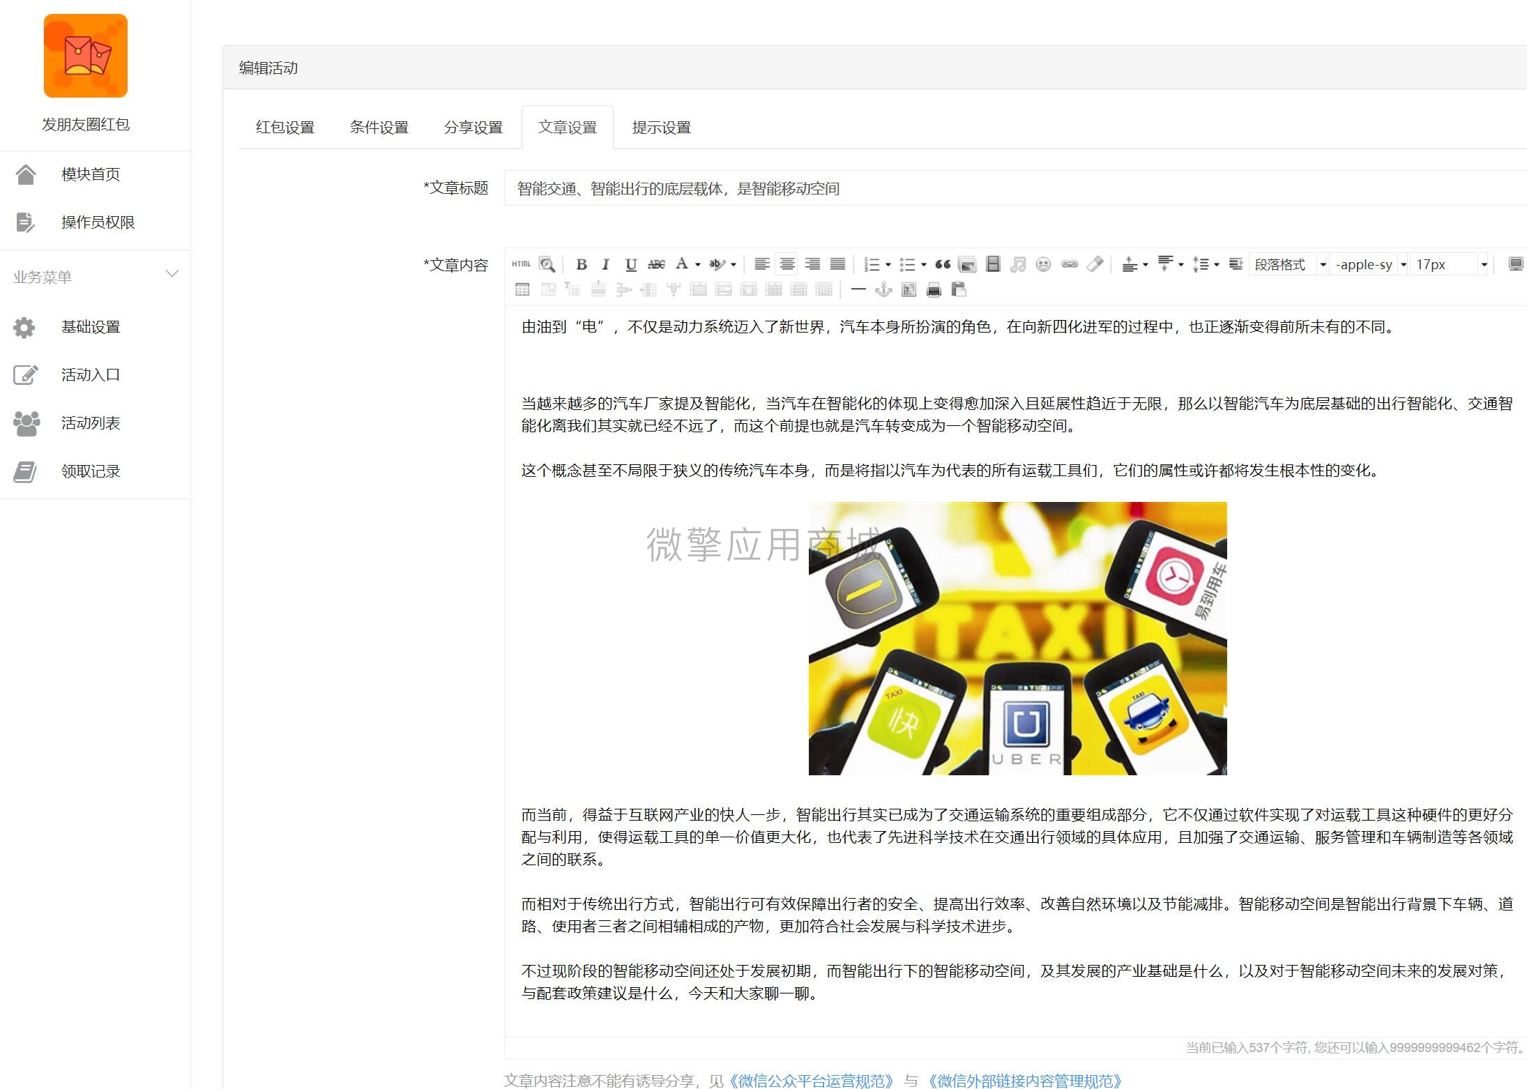1527x1089 pixels.
Task: Insert an image into article
Action: 967,264
